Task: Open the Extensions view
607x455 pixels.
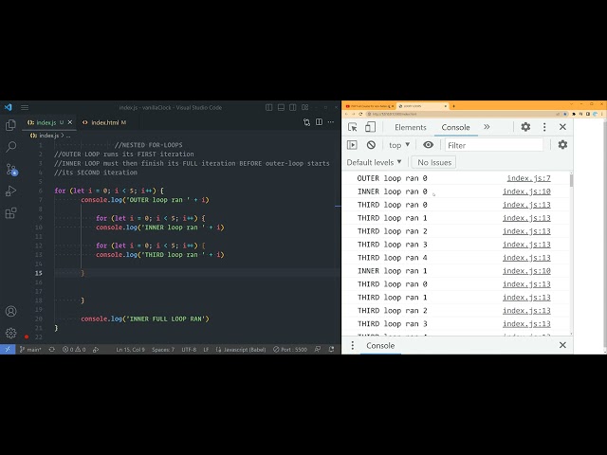Action: (10, 212)
